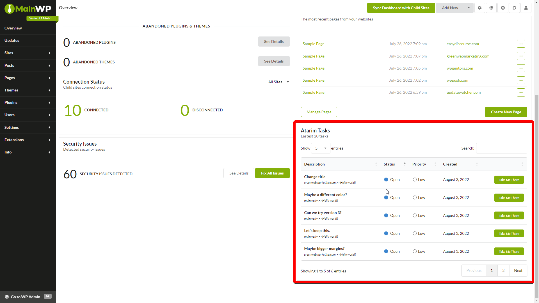This screenshot has width=539, height=303.
Task: Open actions menu for updatewatcher.com Sample Page
Action: (x=521, y=92)
